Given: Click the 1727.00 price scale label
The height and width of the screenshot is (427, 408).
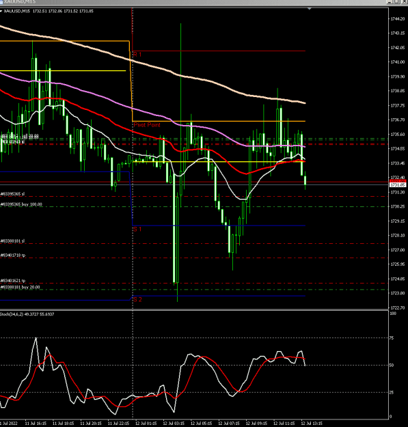Looking at the screenshot, I should click(397, 250).
